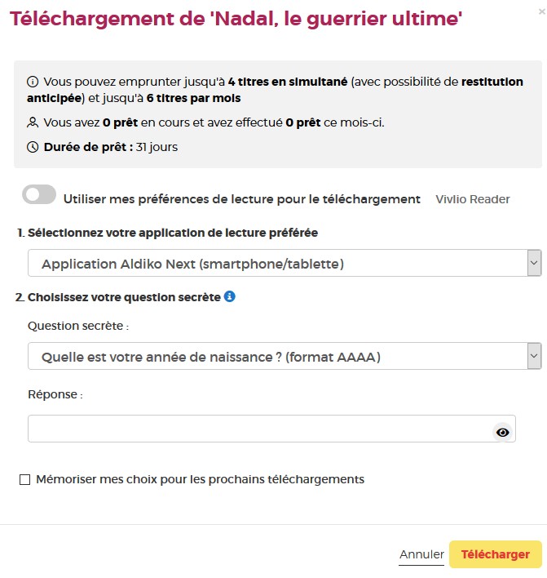This screenshot has height=578, width=547.
Task: Check the Mémoriser mes choix checkbox
Action: point(24,480)
